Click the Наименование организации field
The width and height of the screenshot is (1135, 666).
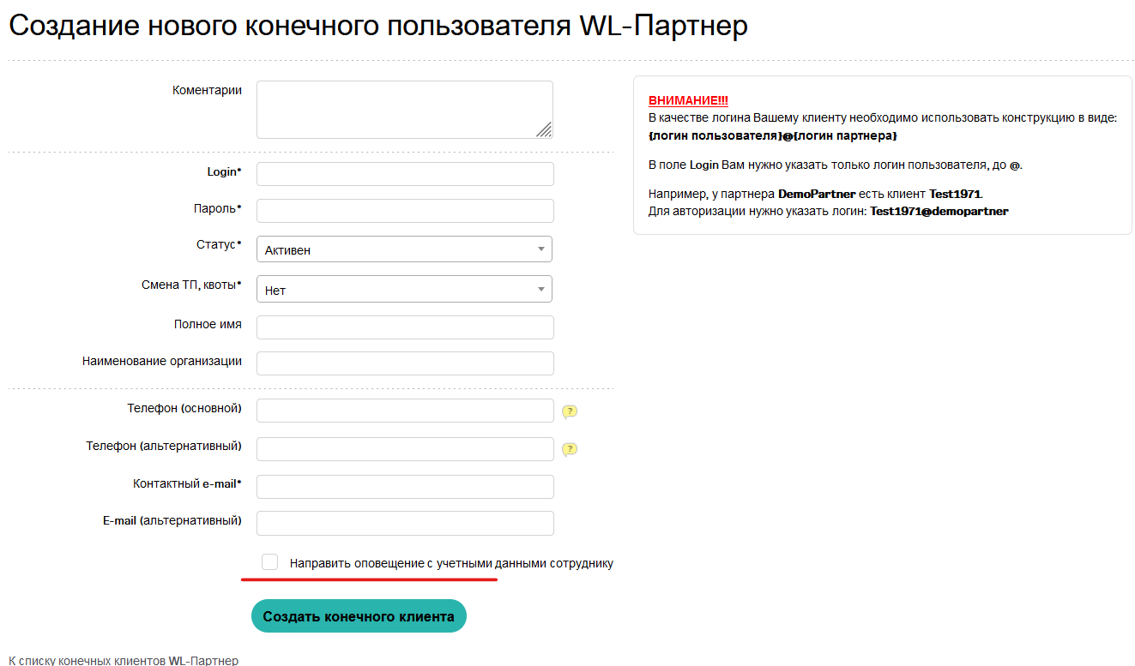click(x=405, y=363)
